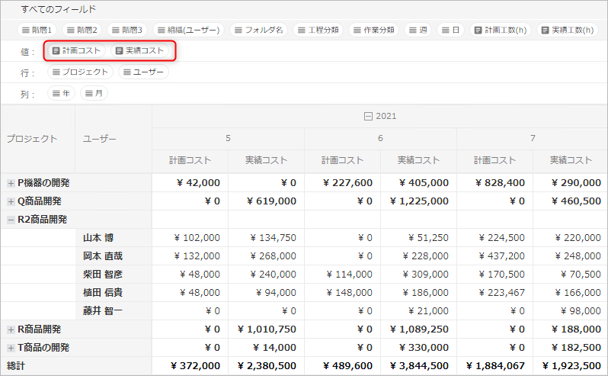Image resolution: width=608 pixels, height=376 pixels.
Task: Click the 総計 total row label
Action: (17, 366)
